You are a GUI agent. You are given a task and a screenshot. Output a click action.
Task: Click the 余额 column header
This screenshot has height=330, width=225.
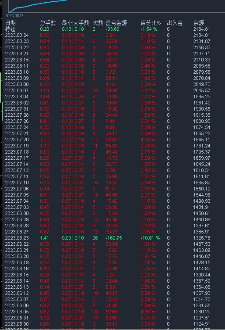[198, 23]
